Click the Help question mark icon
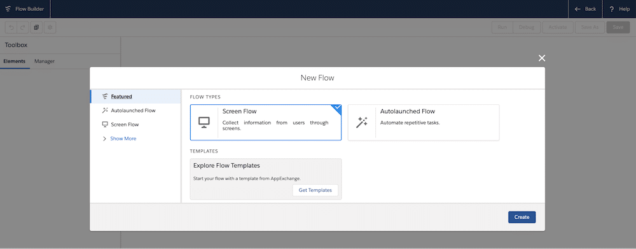 pyautogui.click(x=612, y=9)
